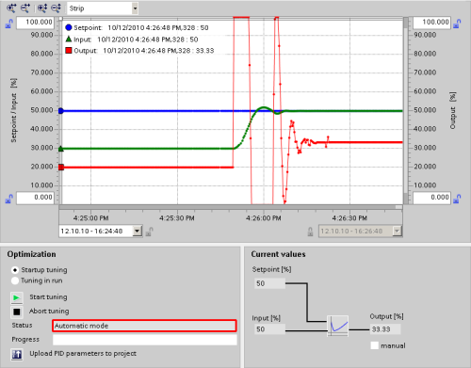Toggle the lock beside the start time box
This screenshot has width=471, height=368.
click(x=150, y=232)
